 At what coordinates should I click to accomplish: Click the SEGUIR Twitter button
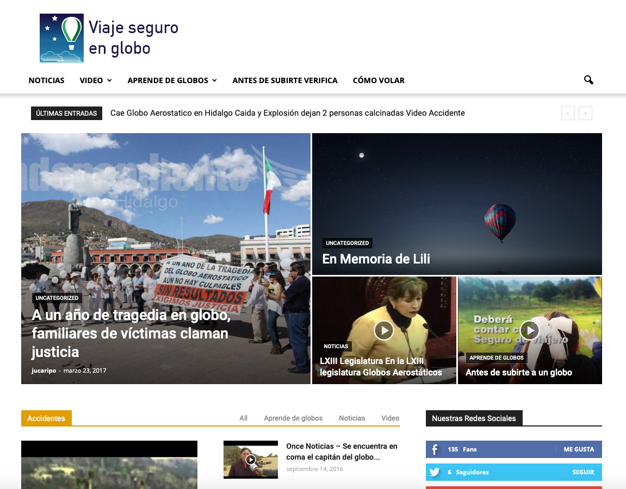click(583, 472)
